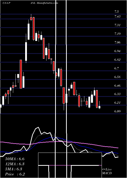
Task: Click the 6.82 price axis label
Action: tap(117, 60)
